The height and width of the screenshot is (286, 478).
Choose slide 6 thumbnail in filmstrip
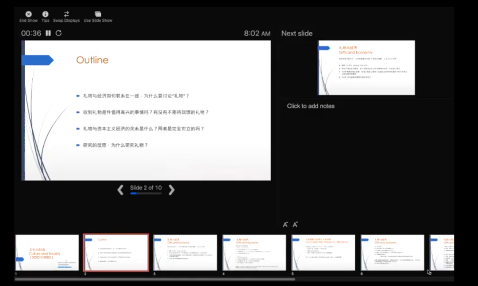click(392, 252)
